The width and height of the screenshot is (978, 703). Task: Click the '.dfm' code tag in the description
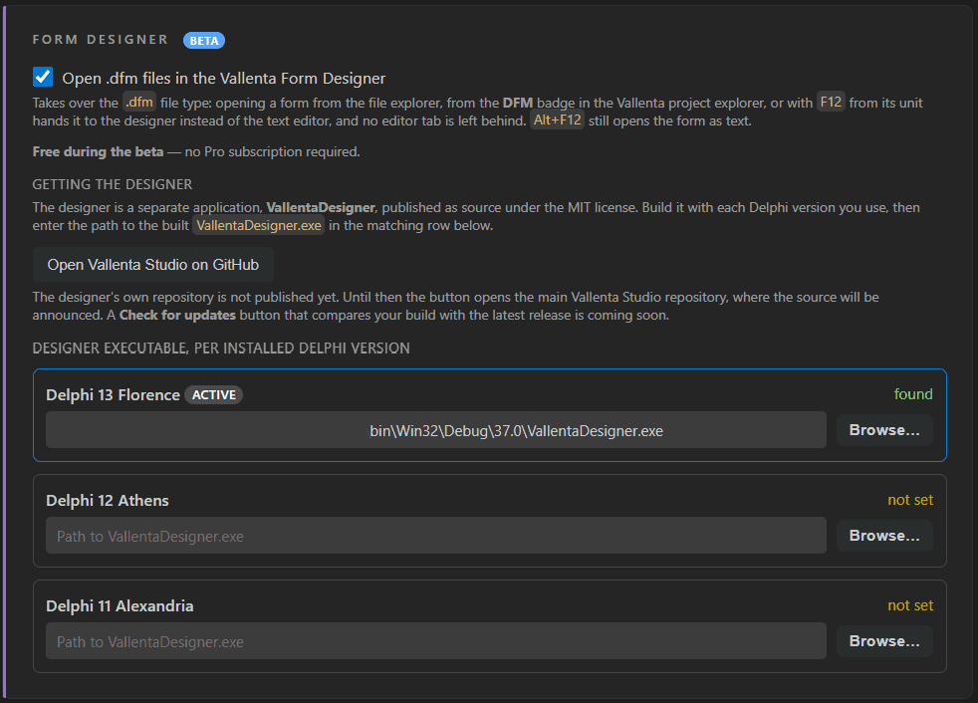coord(139,103)
